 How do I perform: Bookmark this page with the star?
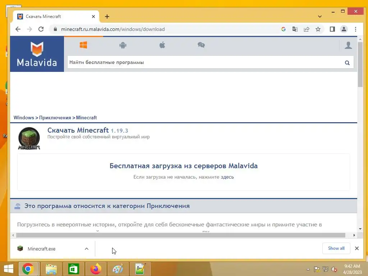coord(318,29)
